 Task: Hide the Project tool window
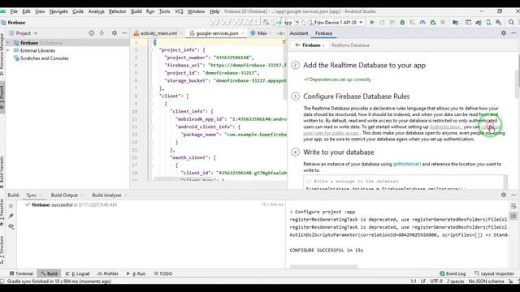click(x=124, y=33)
